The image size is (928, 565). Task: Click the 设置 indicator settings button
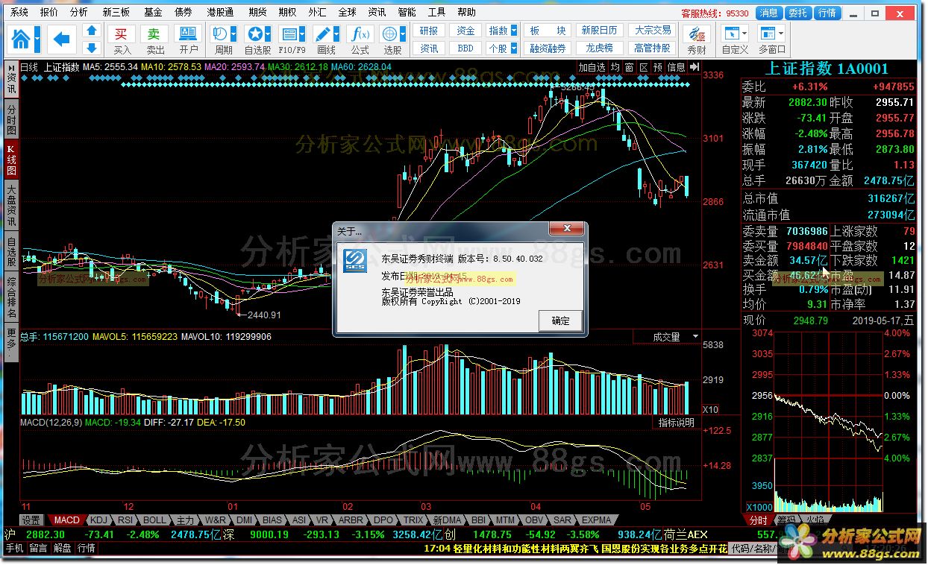coord(31,520)
